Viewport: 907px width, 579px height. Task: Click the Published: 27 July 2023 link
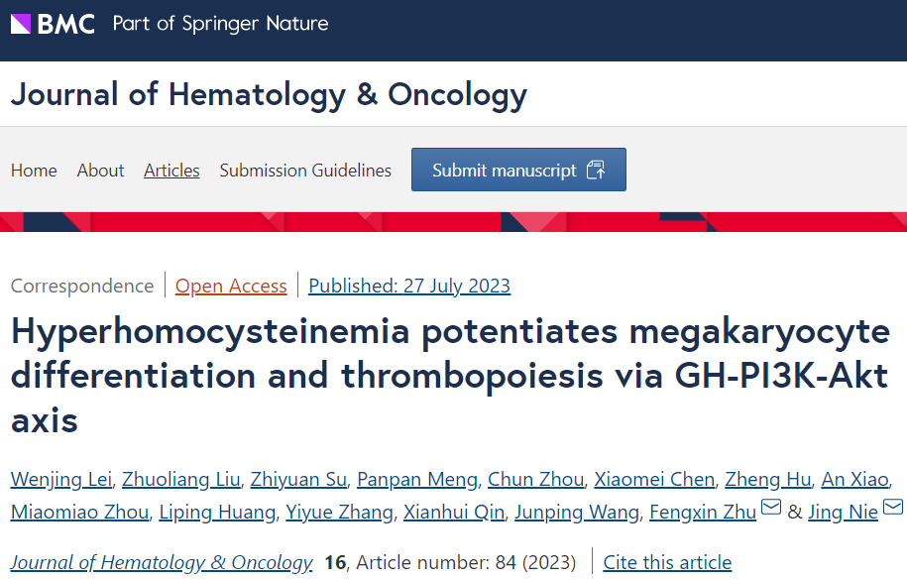(409, 287)
